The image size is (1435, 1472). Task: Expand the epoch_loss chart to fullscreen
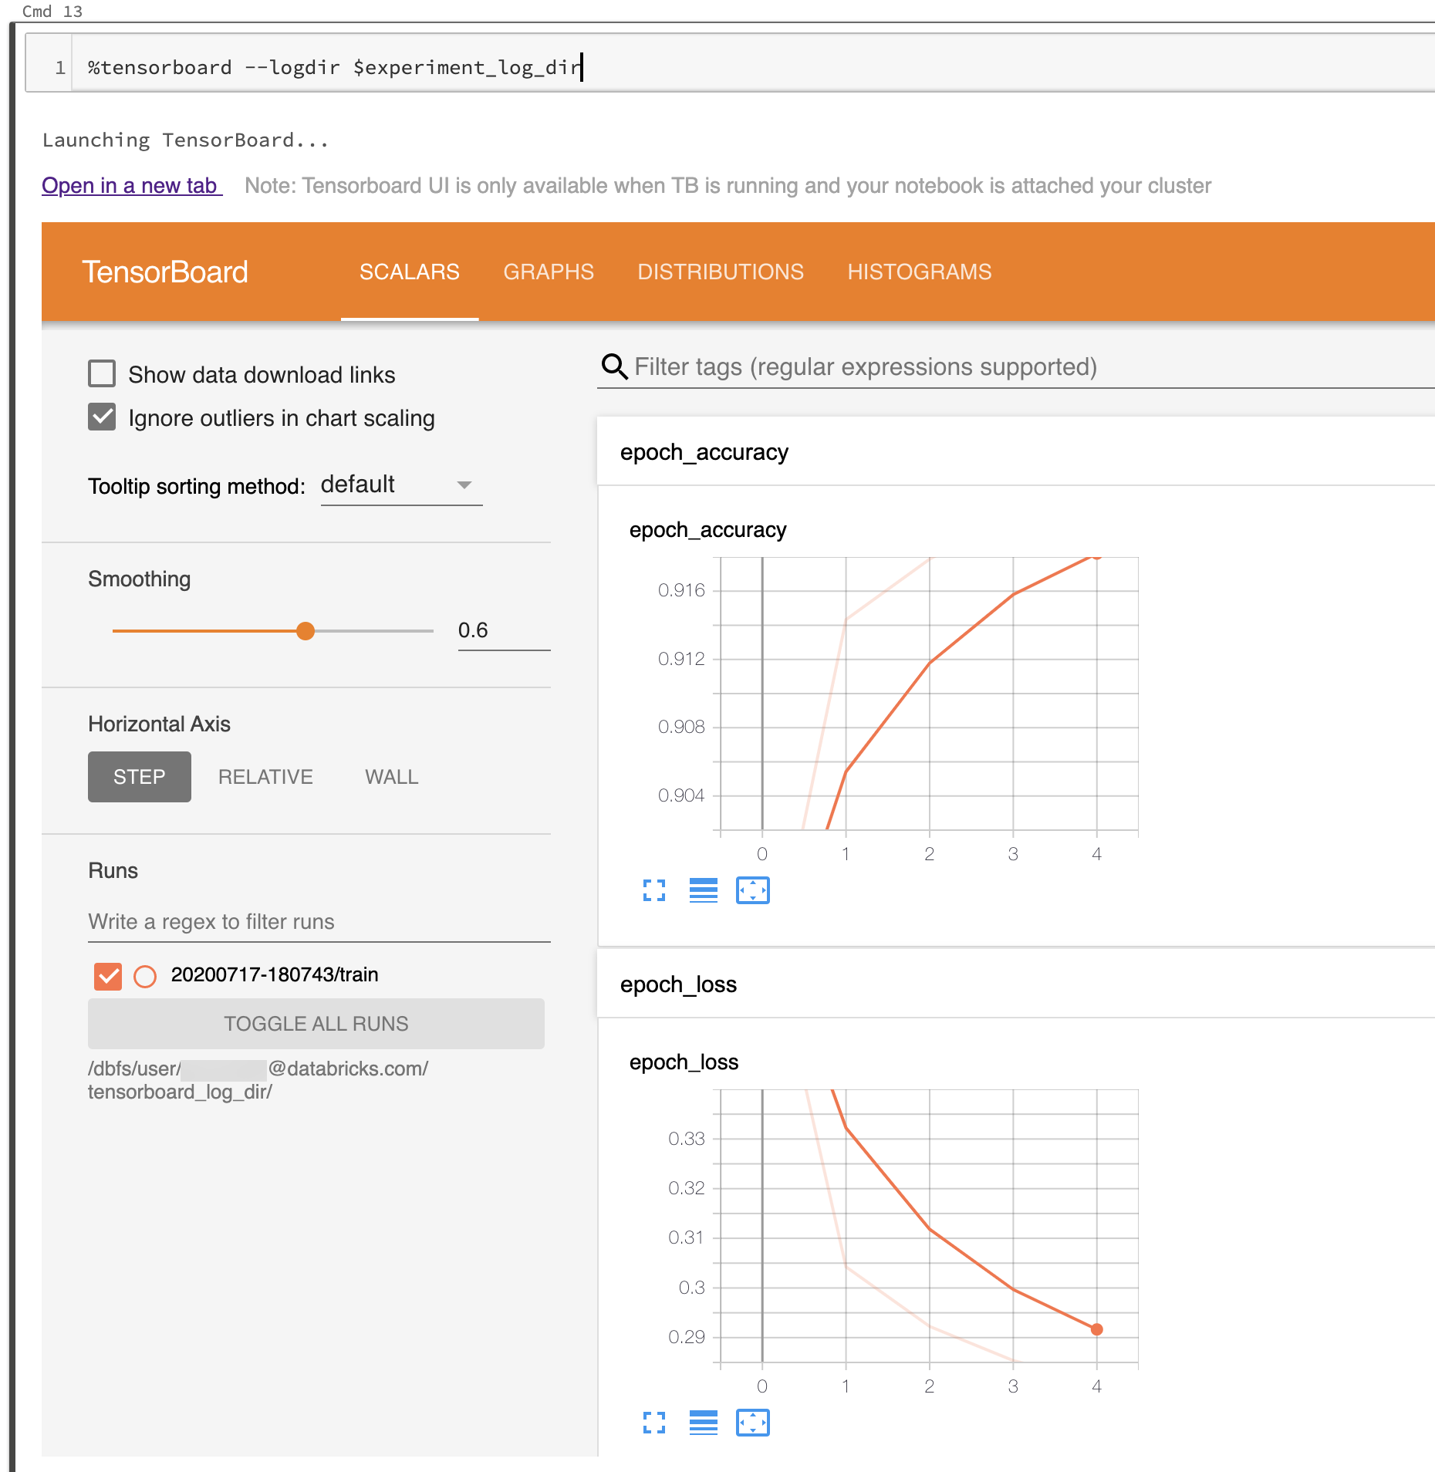654,1423
